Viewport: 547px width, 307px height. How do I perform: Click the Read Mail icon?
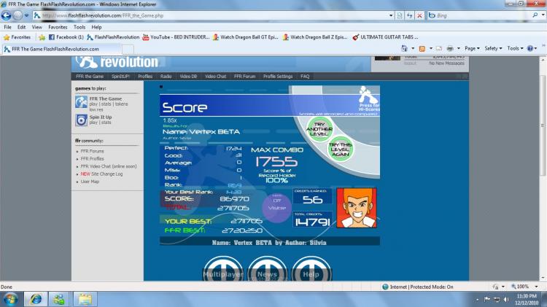point(439,48)
